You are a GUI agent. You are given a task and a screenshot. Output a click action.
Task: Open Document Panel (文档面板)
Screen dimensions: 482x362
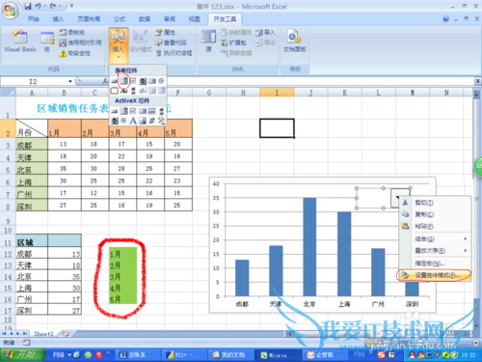pos(294,41)
